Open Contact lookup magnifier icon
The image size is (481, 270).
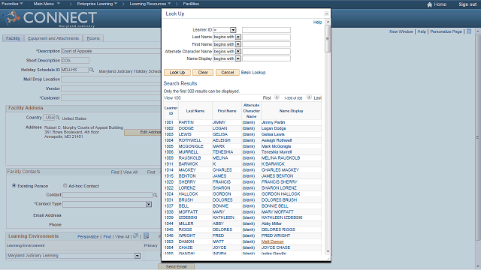click(156, 195)
